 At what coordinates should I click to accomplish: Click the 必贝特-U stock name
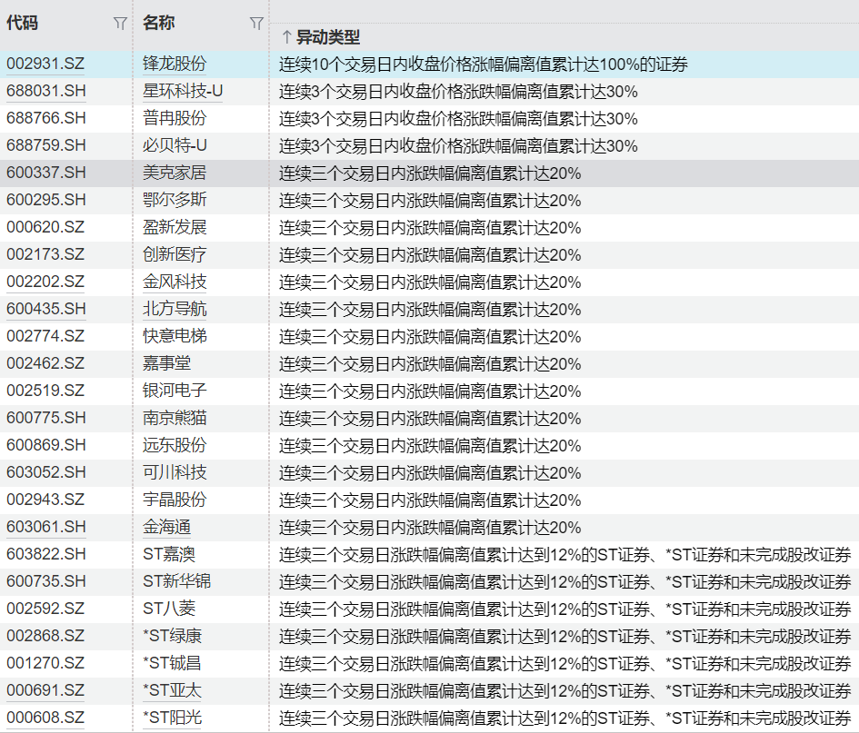click(175, 146)
